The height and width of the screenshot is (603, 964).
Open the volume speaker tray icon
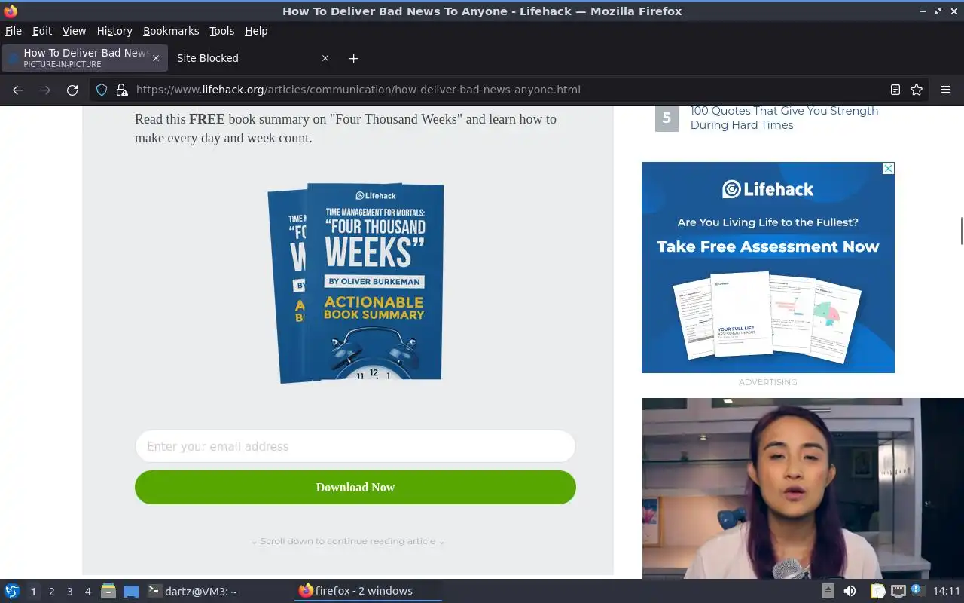click(x=850, y=591)
